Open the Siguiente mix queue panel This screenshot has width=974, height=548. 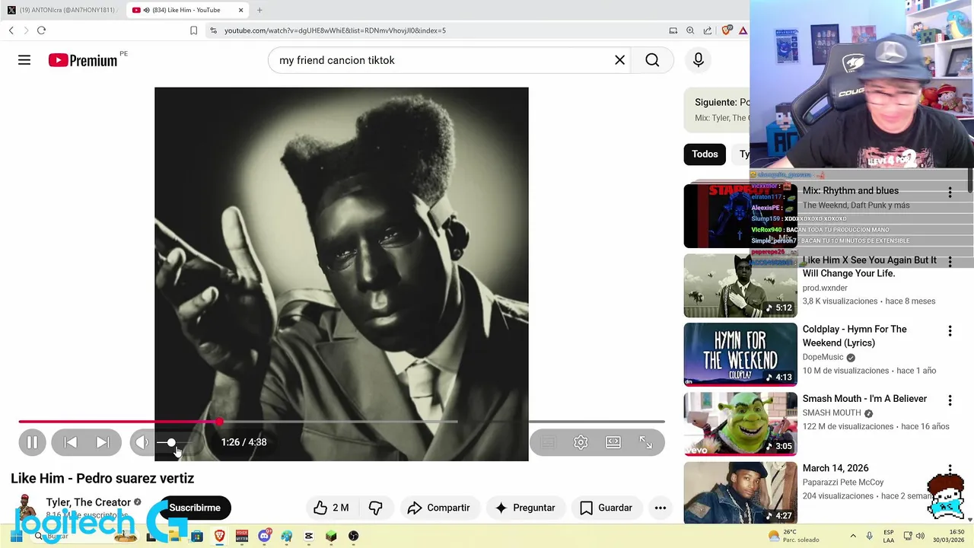coord(717,110)
